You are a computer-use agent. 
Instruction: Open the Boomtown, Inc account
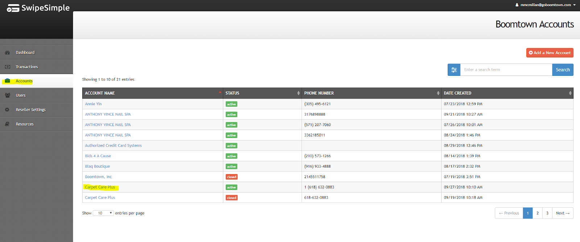click(98, 177)
